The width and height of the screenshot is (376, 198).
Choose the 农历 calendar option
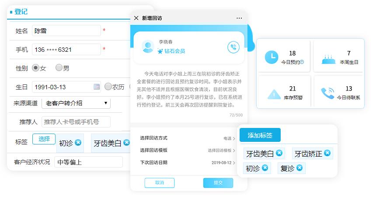click(x=108, y=87)
